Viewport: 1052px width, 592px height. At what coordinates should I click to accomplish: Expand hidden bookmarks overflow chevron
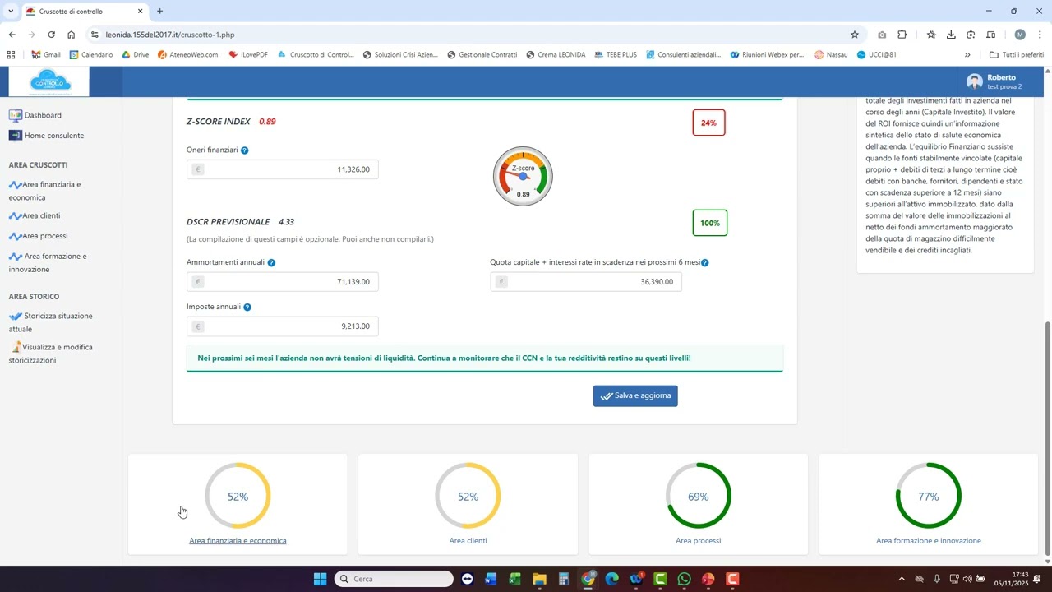(967, 55)
